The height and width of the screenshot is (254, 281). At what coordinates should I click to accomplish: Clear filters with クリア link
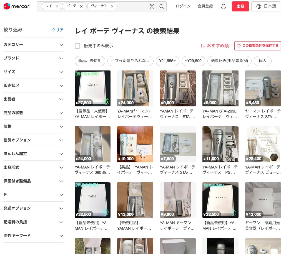[x=57, y=30]
